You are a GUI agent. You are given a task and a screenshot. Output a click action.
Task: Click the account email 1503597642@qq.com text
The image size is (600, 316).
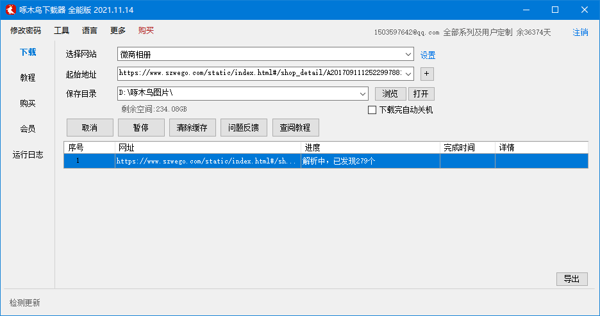click(406, 33)
